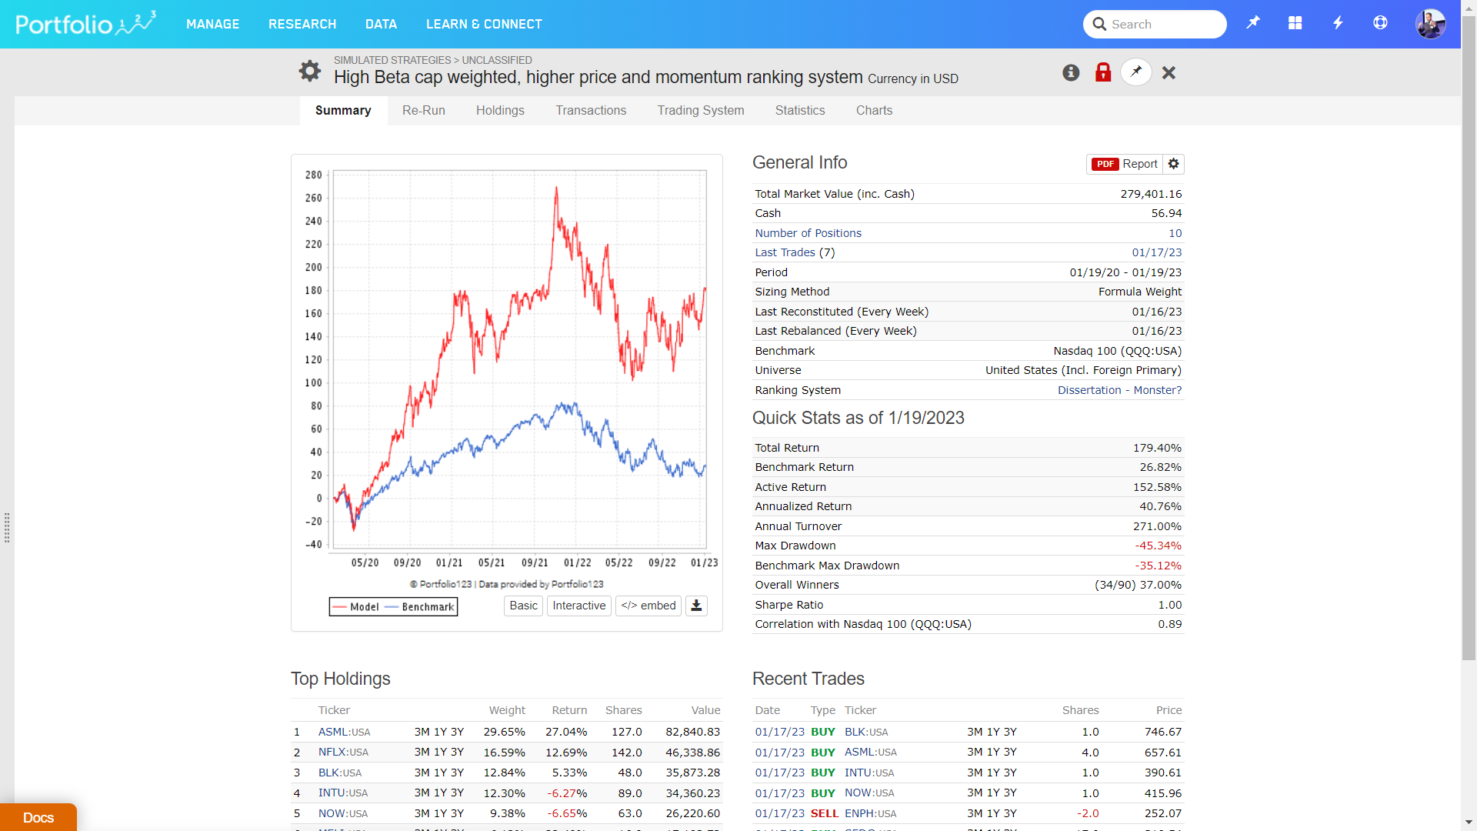Click the header pin icon
Image resolution: width=1477 pixels, height=831 pixels.
(x=1253, y=23)
